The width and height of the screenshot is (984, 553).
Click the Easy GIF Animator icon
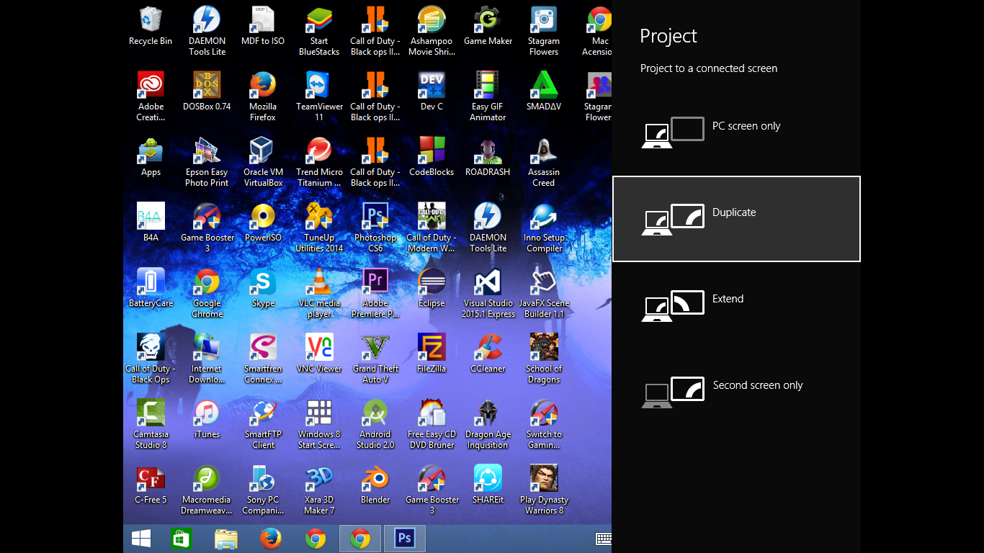[488, 96]
